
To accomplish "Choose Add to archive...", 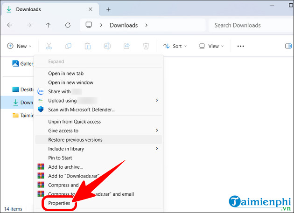I will tap(98, 167).
